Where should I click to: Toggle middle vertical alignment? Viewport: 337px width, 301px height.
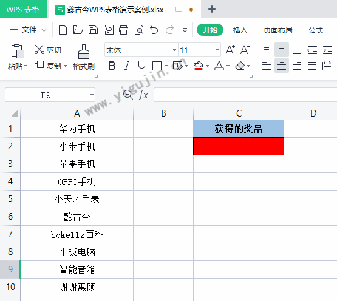pyautogui.click(x=282, y=50)
